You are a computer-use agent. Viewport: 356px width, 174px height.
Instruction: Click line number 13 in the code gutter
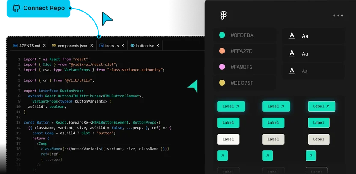tap(18, 123)
